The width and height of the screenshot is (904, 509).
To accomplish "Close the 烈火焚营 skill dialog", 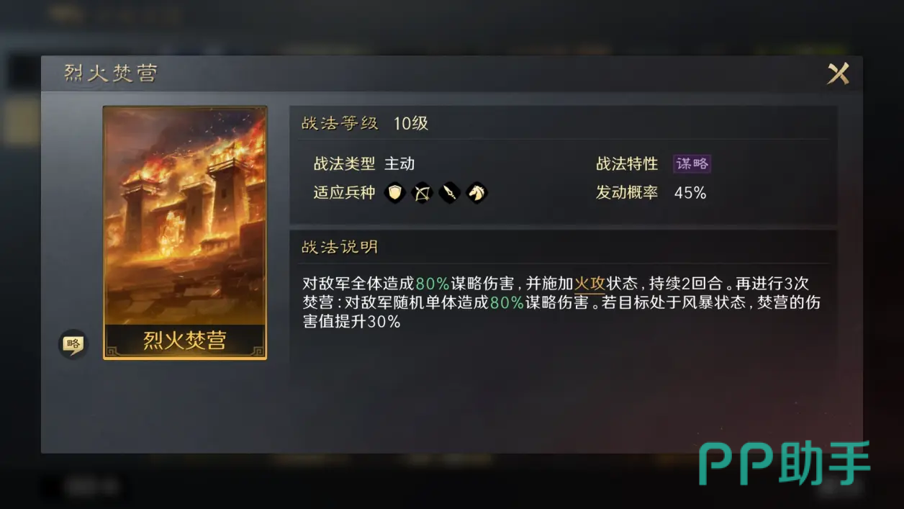I will [838, 73].
